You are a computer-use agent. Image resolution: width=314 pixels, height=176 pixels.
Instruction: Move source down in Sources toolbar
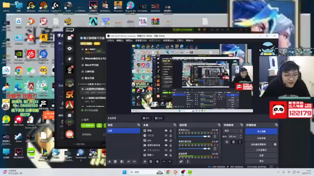pos(170,162)
